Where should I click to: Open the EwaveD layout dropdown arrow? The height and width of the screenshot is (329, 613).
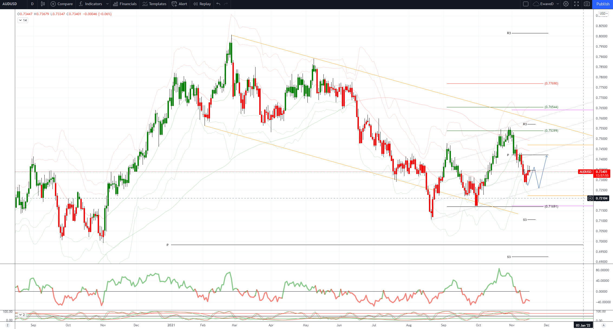tap(558, 4)
